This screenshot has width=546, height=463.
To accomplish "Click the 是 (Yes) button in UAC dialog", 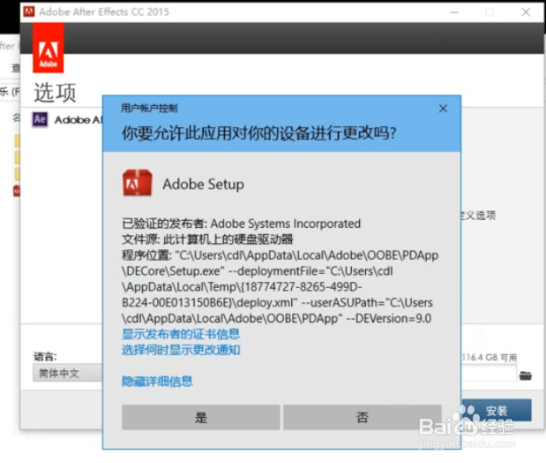I will pyautogui.click(x=200, y=417).
